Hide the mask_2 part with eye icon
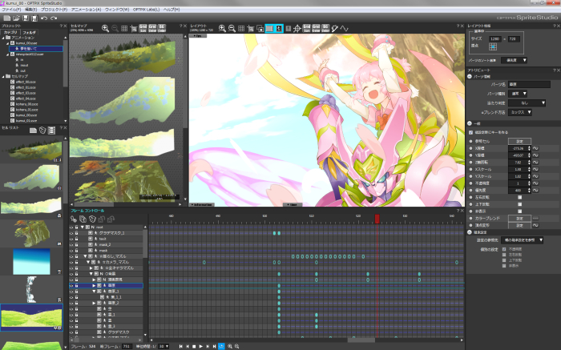561x350 pixels. [71, 244]
